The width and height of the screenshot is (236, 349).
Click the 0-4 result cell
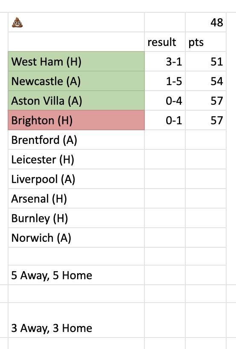(165, 100)
